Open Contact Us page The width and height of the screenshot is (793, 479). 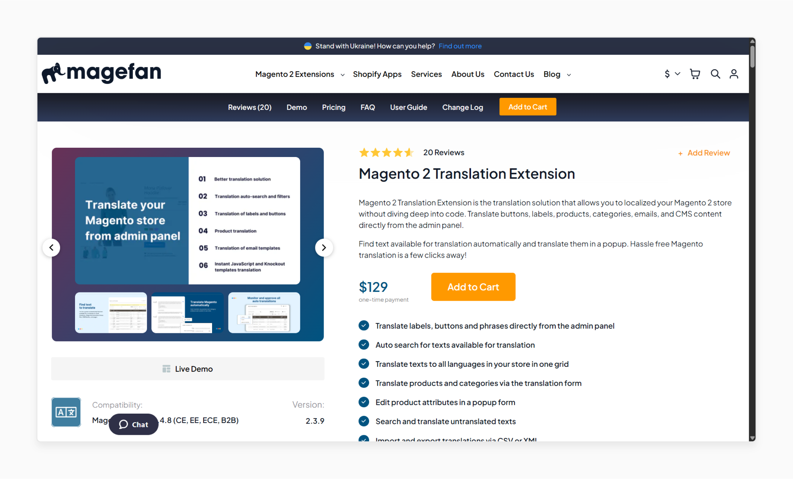pos(514,74)
